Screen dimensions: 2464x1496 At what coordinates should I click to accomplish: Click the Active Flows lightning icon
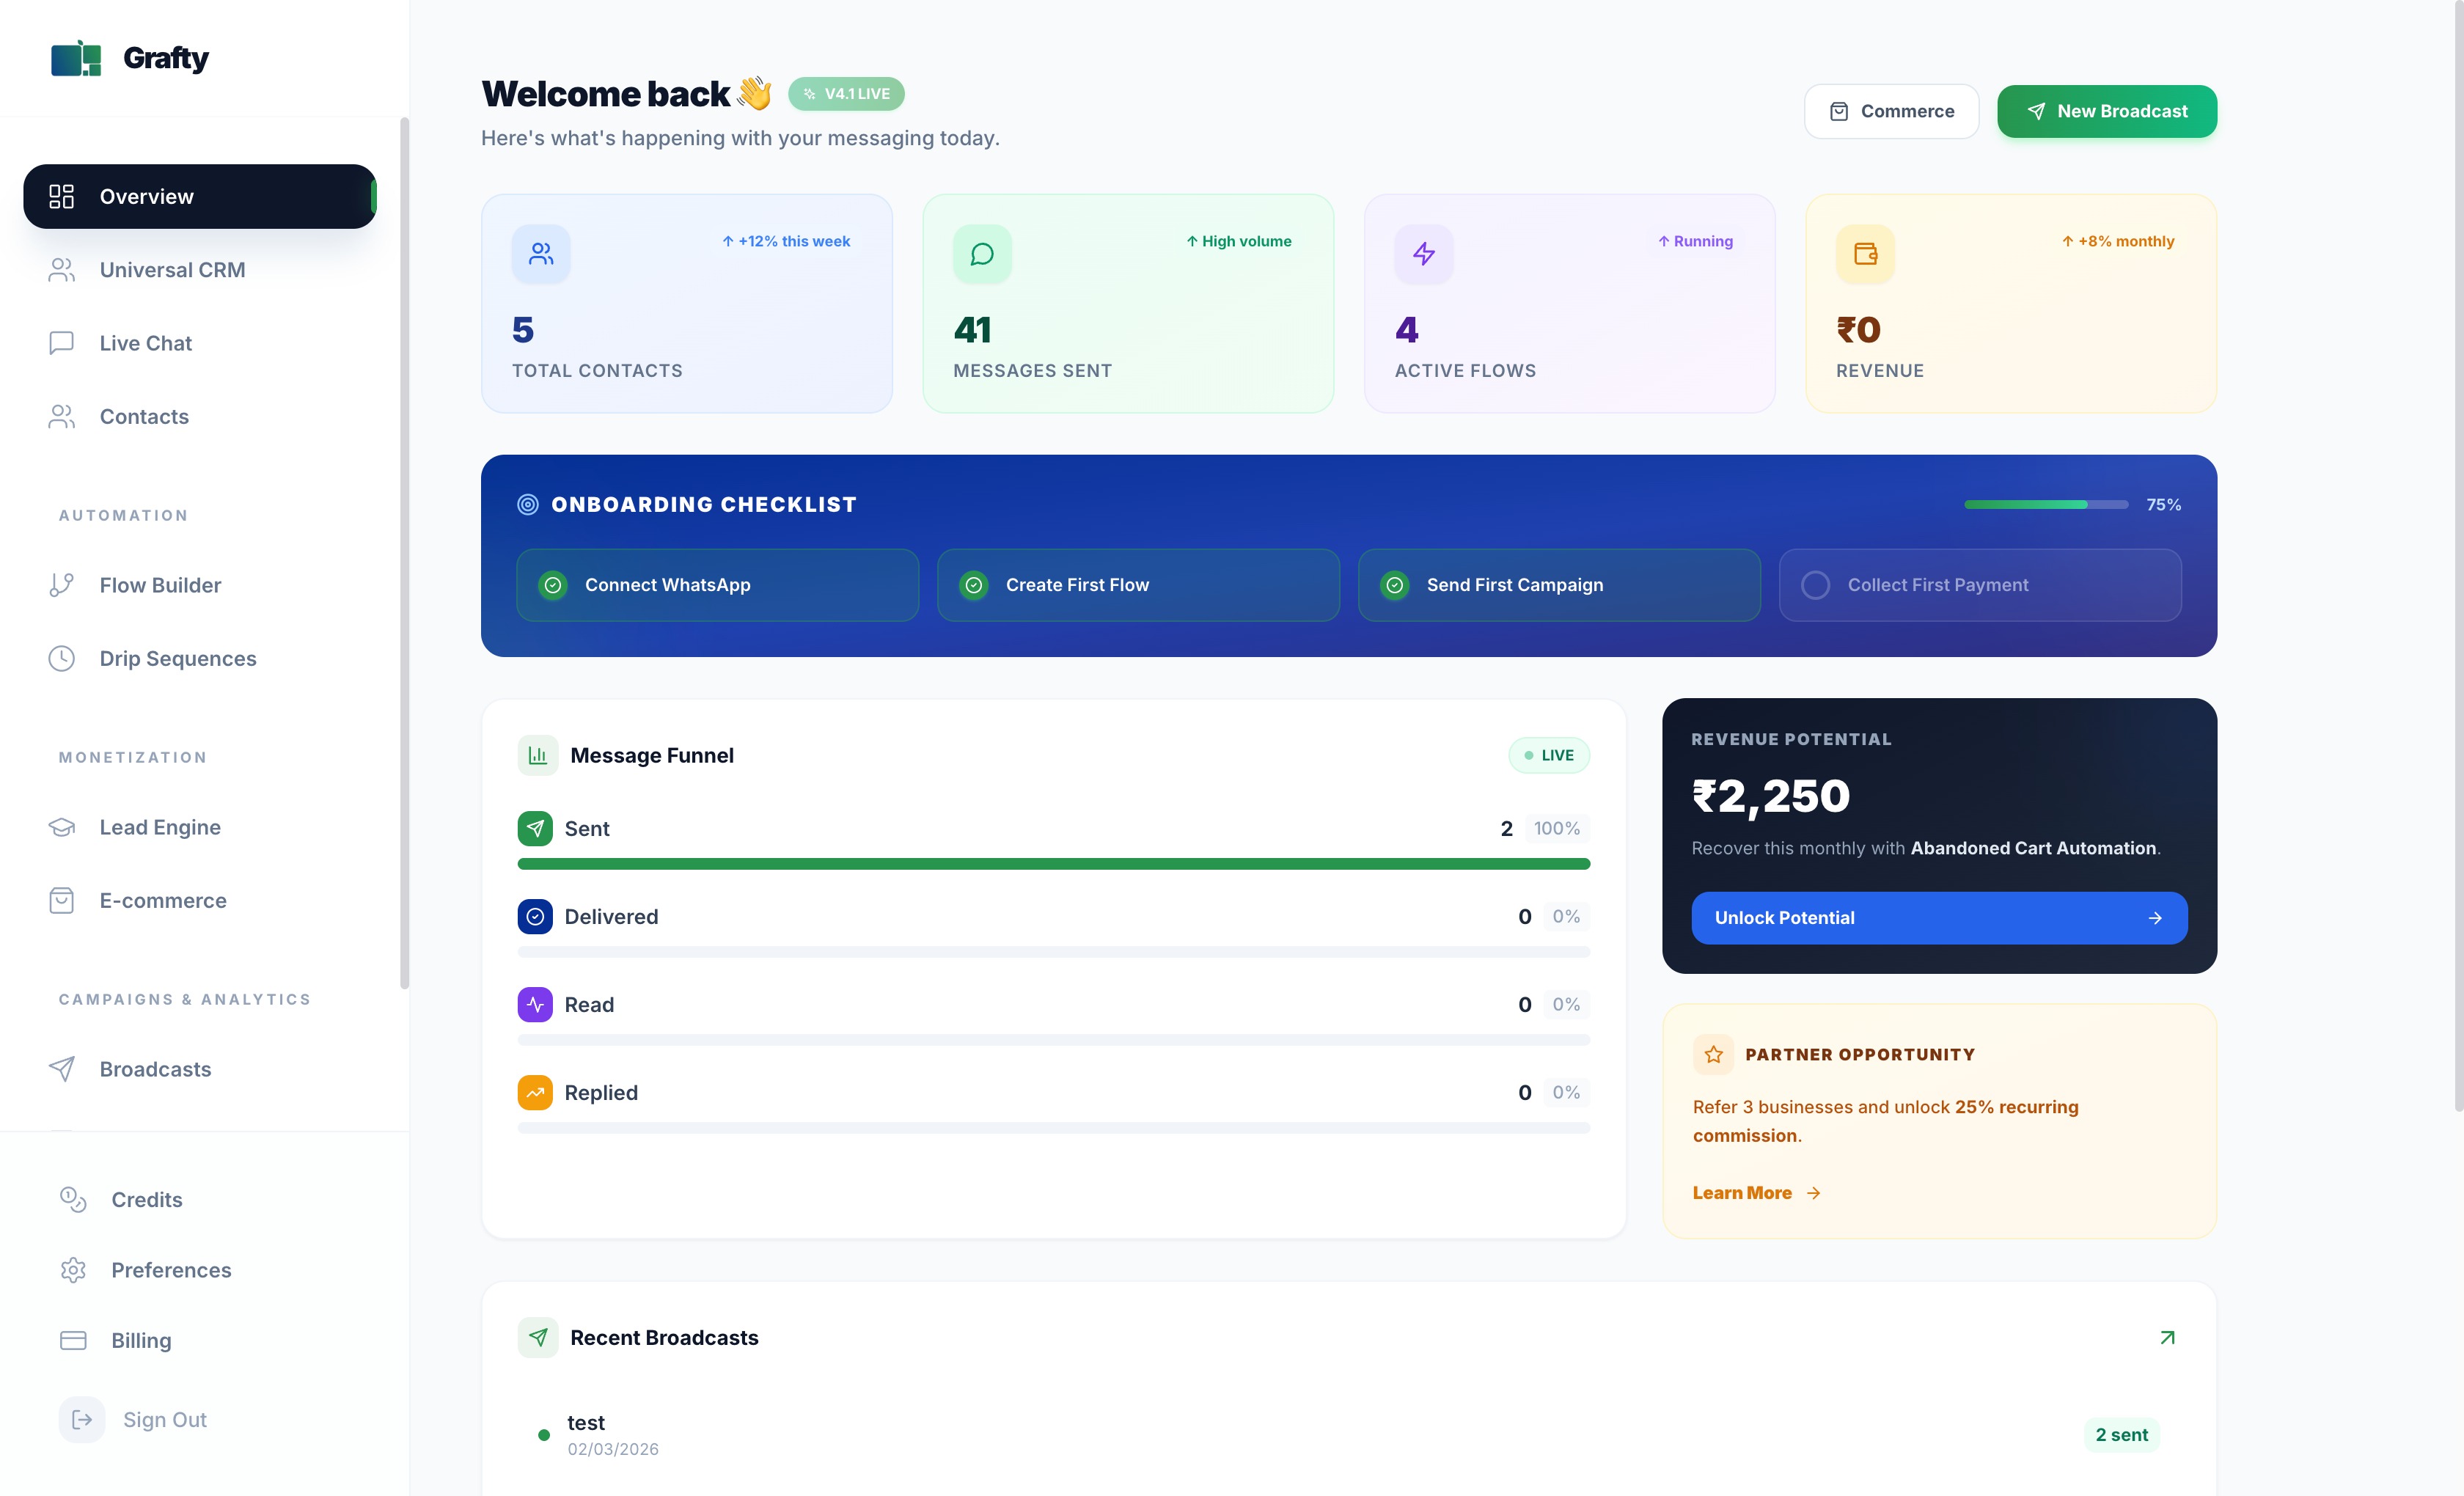[x=1424, y=254]
